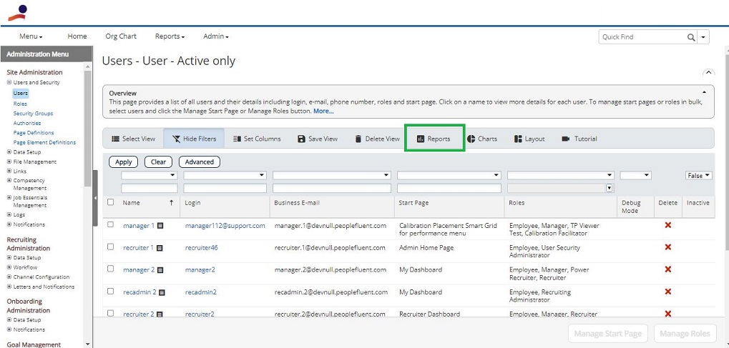Open manager112@support.com login link
The height and width of the screenshot is (348, 729).
pos(225,226)
